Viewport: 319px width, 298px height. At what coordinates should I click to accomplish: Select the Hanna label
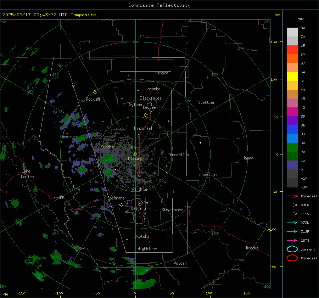(248, 158)
